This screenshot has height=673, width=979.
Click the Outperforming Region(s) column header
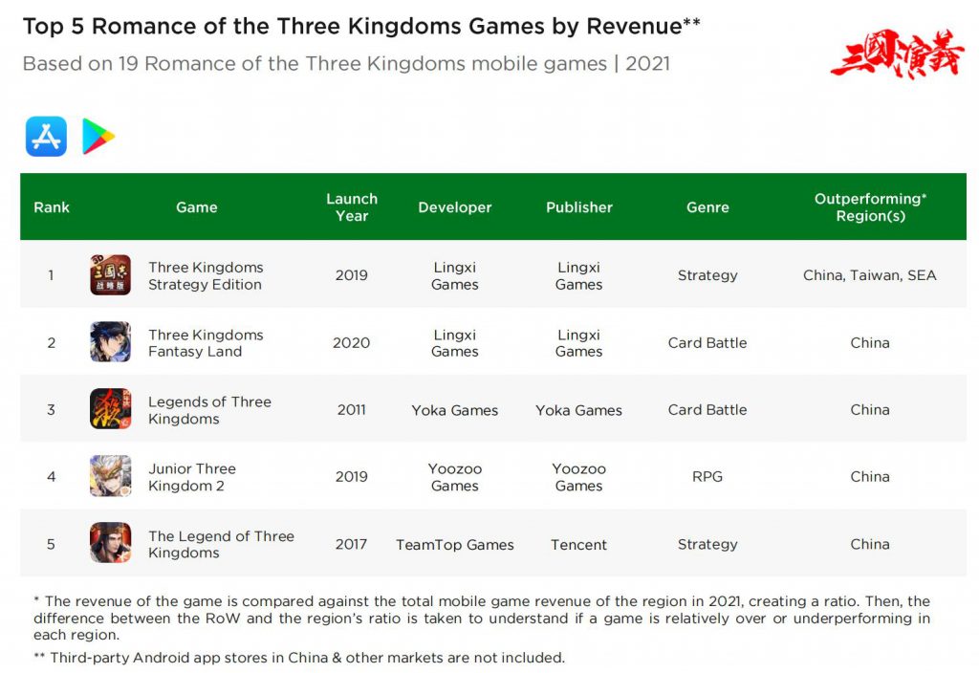click(870, 207)
